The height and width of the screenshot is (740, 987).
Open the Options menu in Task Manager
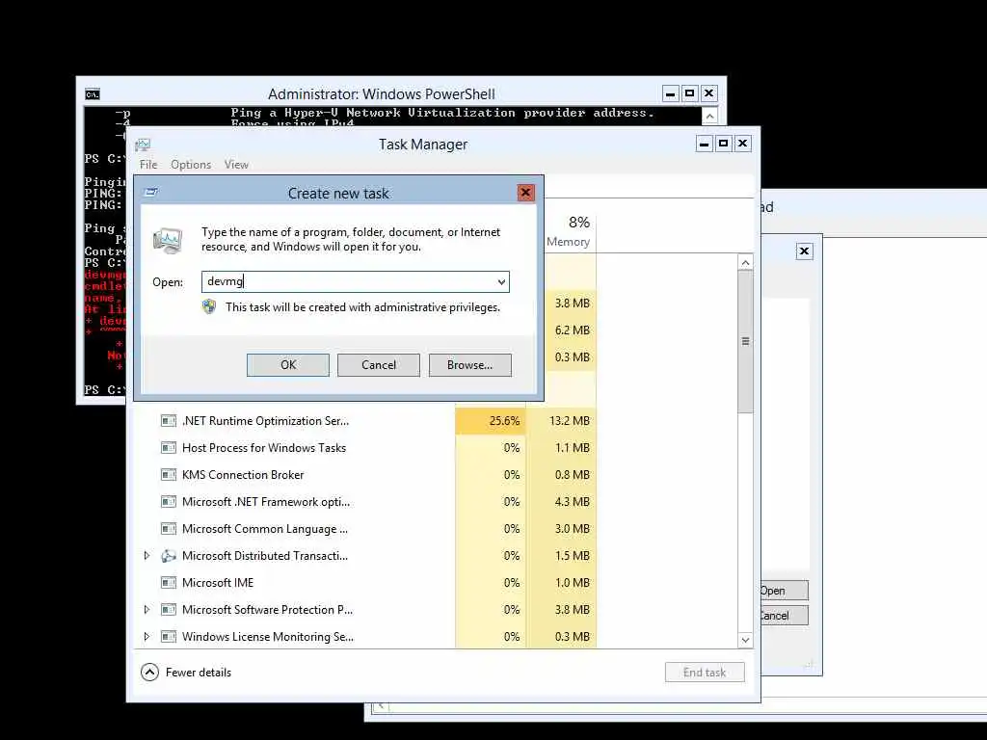click(x=191, y=165)
